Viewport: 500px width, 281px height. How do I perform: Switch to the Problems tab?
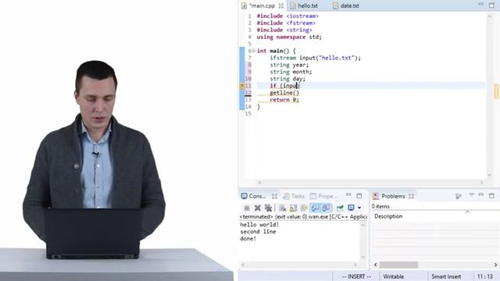click(389, 196)
